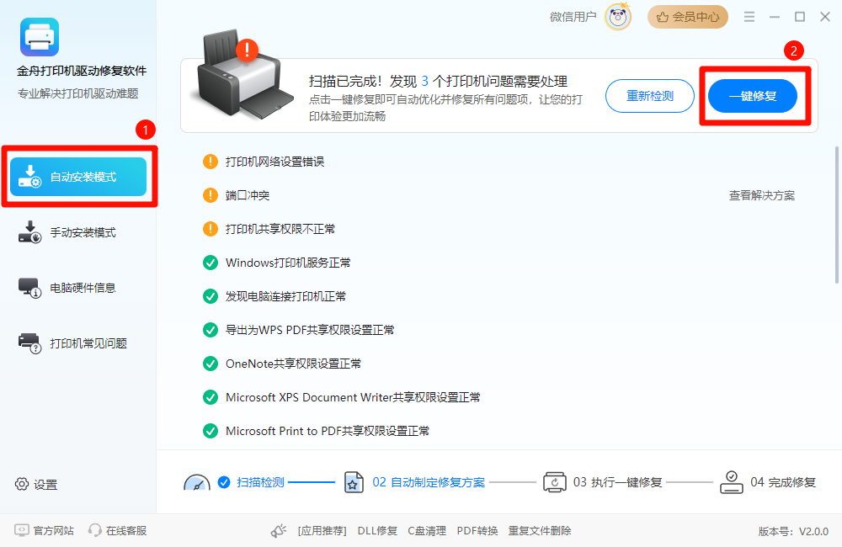This screenshot has height=547, width=842.
Task: Click the green check beside Windows打印机服务正常
Action: coord(210,263)
